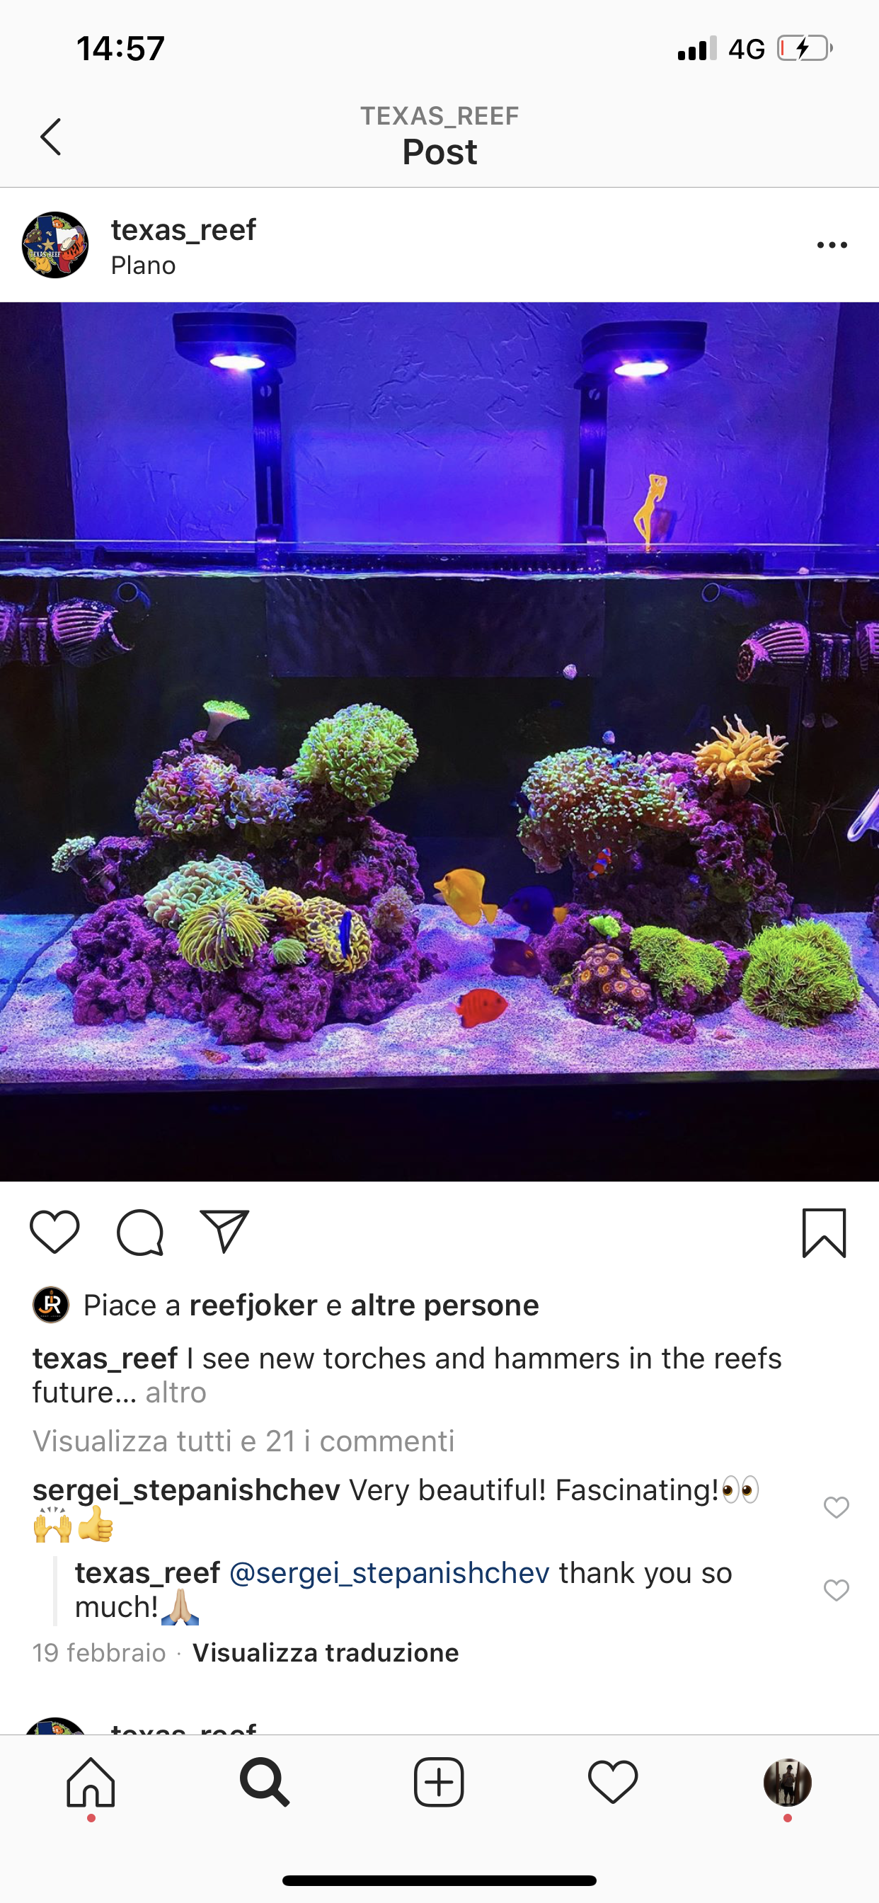
Task: Expand caption by tapping altro
Action: (x=176, y=1393)
